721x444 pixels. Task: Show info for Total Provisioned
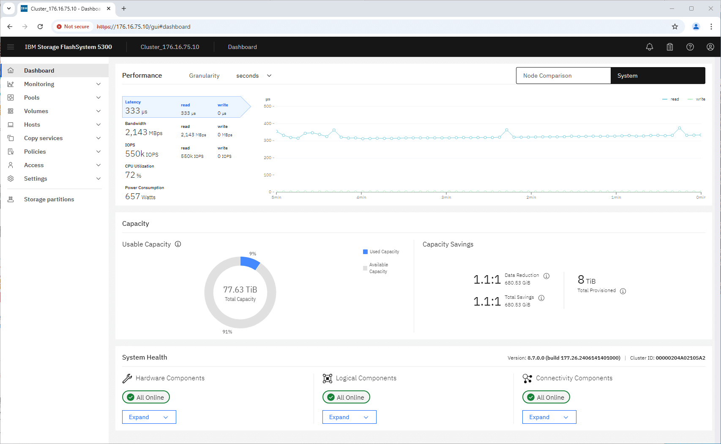[x=623, y=291]
